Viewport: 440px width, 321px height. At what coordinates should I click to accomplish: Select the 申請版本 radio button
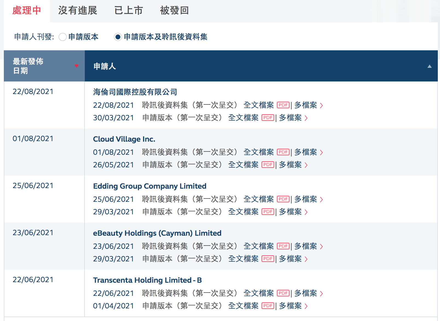(x=63, y=37)
